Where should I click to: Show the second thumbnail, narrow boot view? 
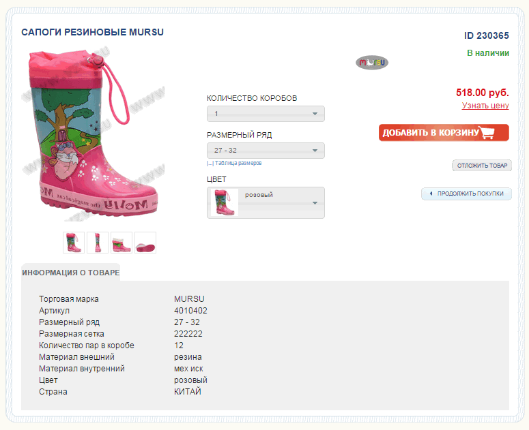97,243
